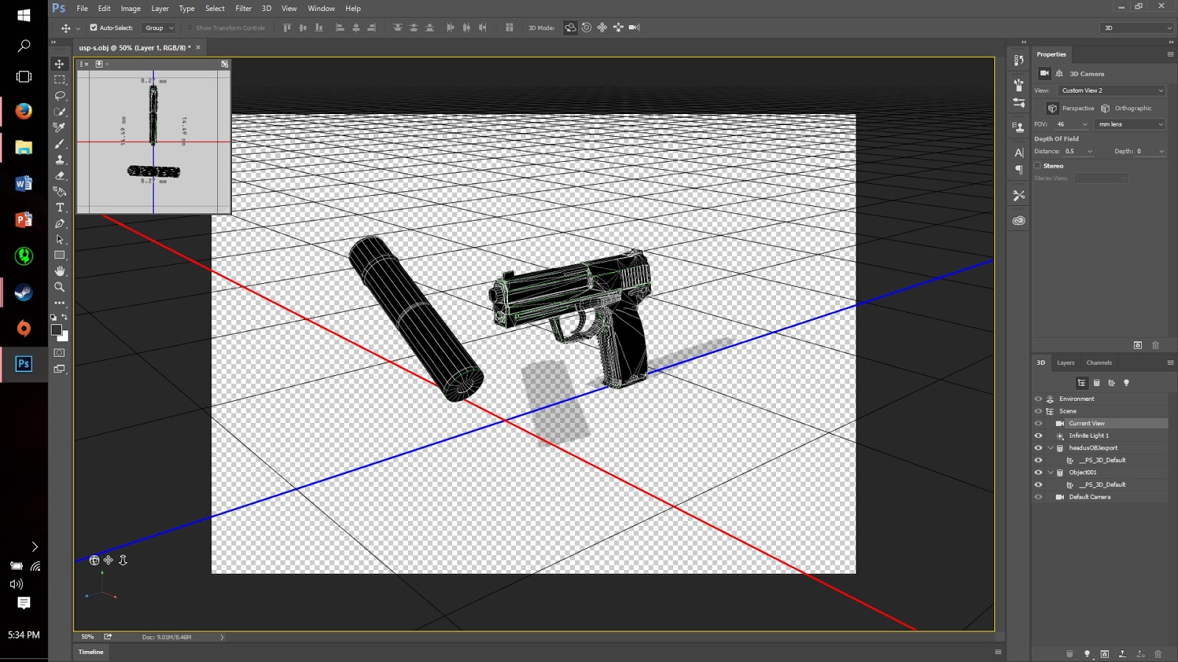Open the 3D menu

[x=266, y=8]
